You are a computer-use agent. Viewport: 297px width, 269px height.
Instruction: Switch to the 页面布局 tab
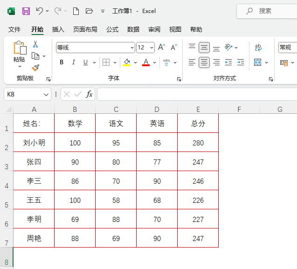tap(85, 29)
